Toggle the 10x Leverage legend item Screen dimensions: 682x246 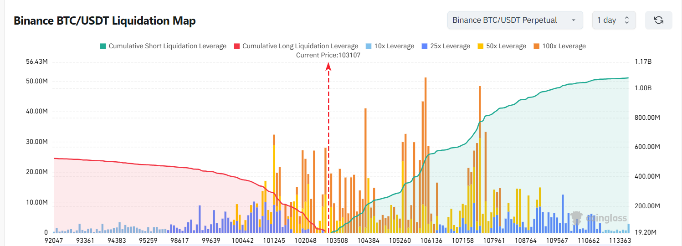pos(390,46)
